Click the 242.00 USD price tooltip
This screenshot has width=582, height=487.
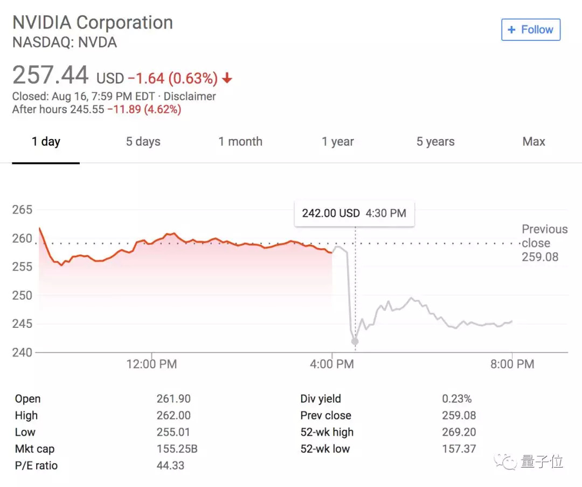tap(354, 213)
